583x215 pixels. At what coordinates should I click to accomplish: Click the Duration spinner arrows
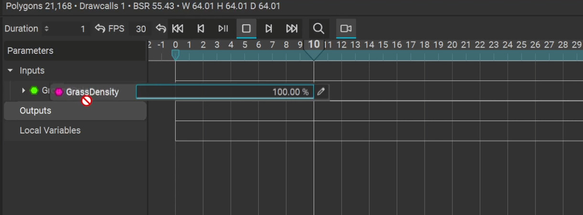46,29
